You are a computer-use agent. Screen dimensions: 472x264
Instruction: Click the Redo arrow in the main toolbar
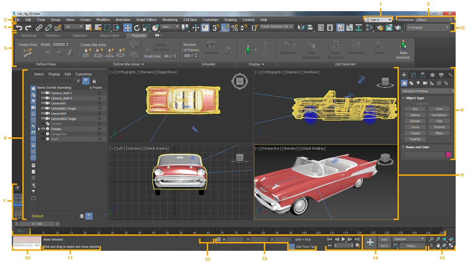coord(29,28)
